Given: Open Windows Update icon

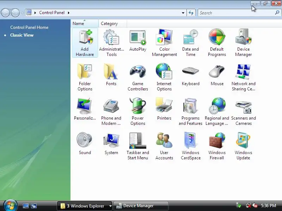Looking at the screenshot, I should pyautogui.click(x=243, y=146).
